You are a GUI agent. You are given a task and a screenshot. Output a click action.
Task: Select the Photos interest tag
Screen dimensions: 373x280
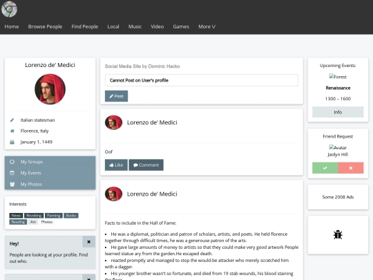click(x=47, y=222)
